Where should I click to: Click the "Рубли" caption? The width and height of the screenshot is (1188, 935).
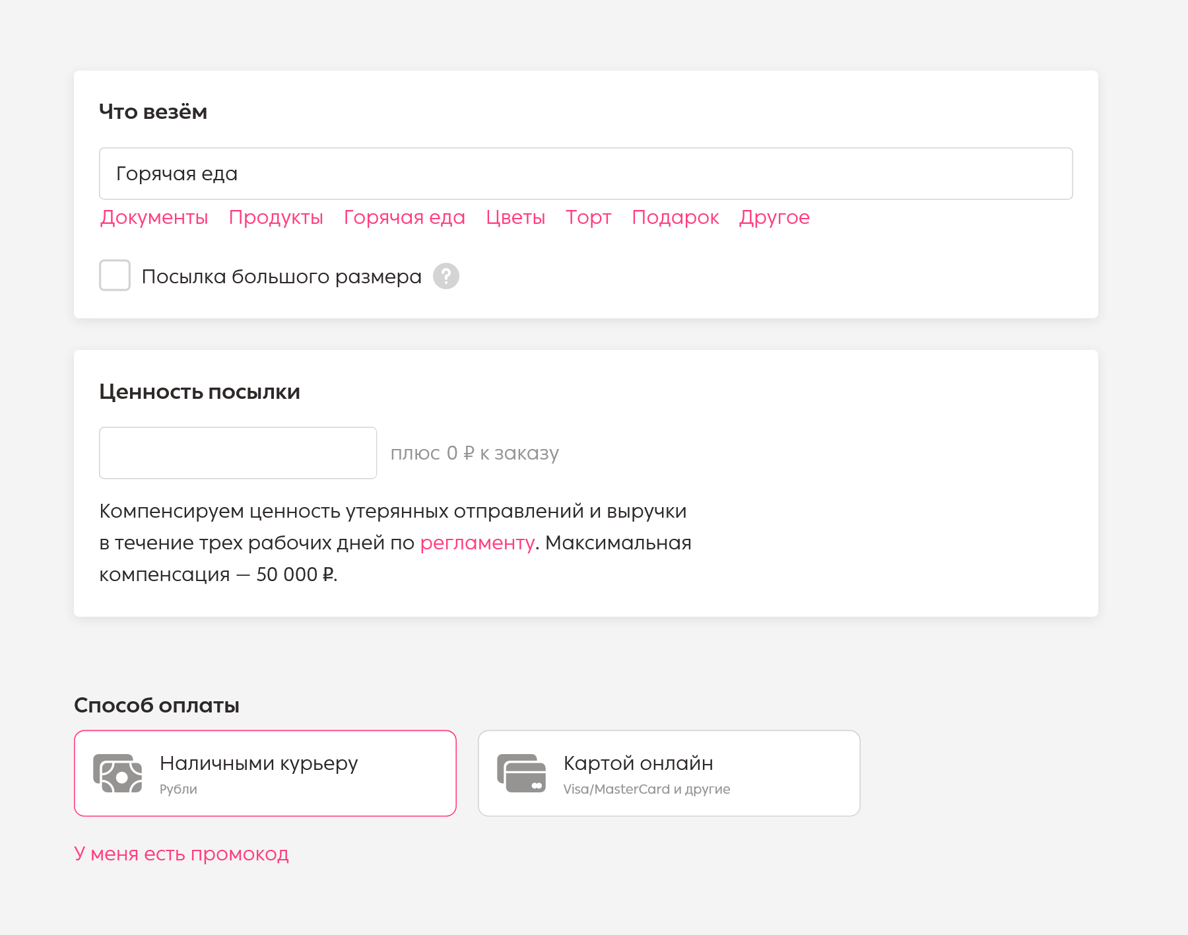coord(178,789)
